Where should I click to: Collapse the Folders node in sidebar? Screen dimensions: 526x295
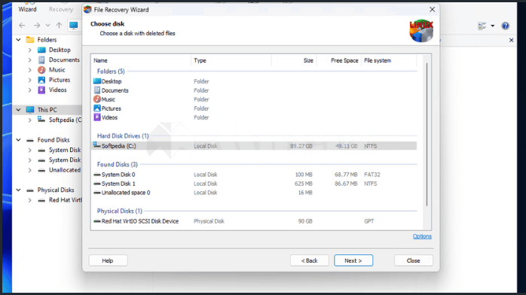[18, 40]
